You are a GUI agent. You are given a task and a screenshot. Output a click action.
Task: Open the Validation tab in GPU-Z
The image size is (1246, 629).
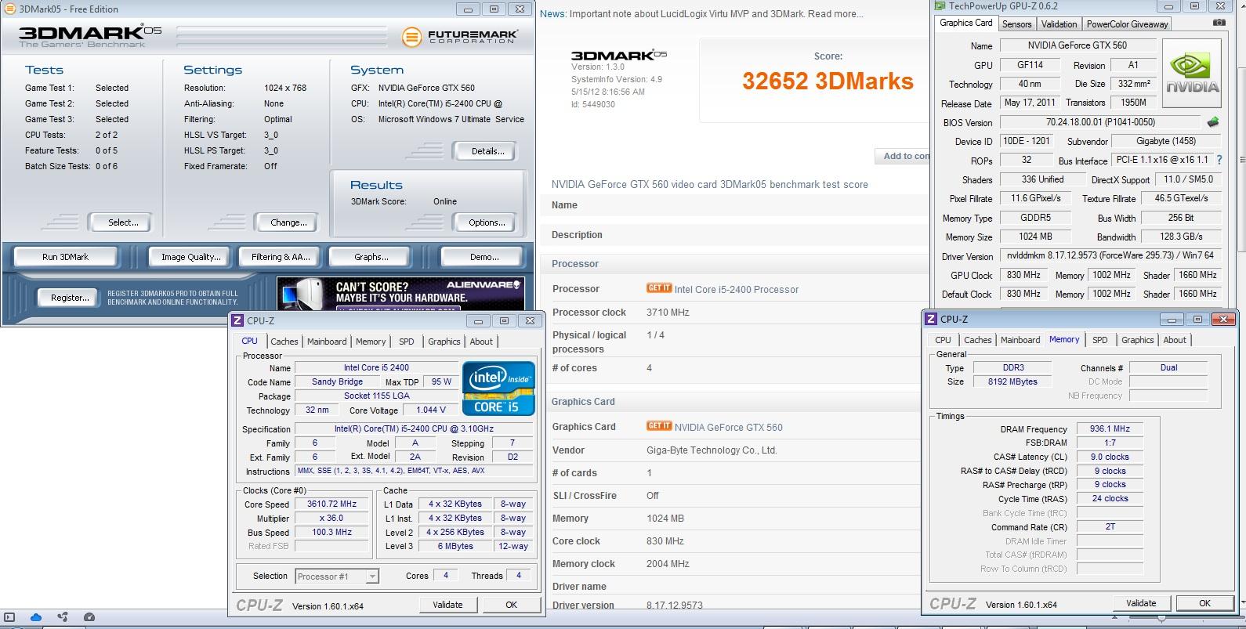[1059, 24]
